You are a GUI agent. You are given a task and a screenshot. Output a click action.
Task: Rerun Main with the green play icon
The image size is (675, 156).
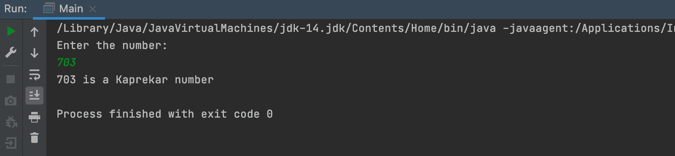pyautogui.click(x=11, y=31)
